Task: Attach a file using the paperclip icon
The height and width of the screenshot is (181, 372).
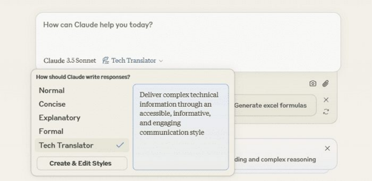Action: point(326,84)
